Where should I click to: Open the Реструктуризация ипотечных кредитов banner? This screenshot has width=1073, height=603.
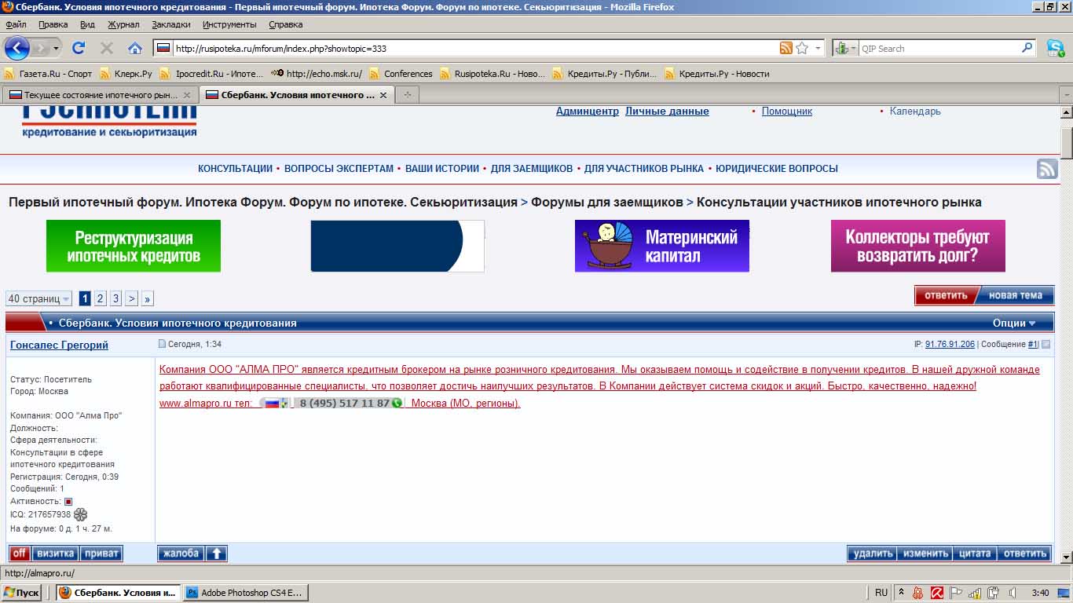134,246
